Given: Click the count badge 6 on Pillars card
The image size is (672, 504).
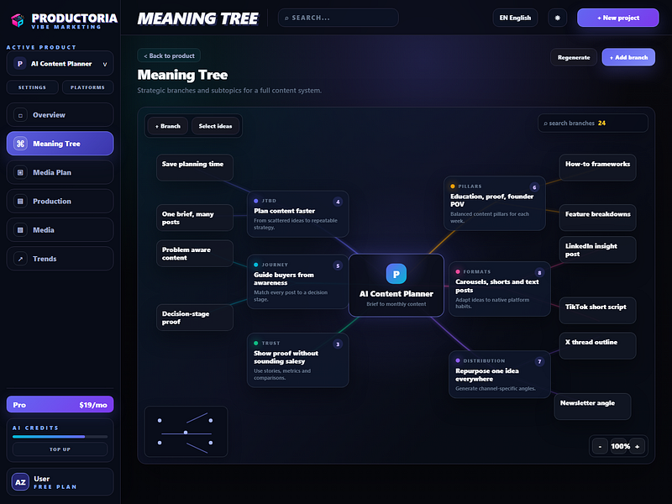Looking at the screenshot, I should coord(534,187).
